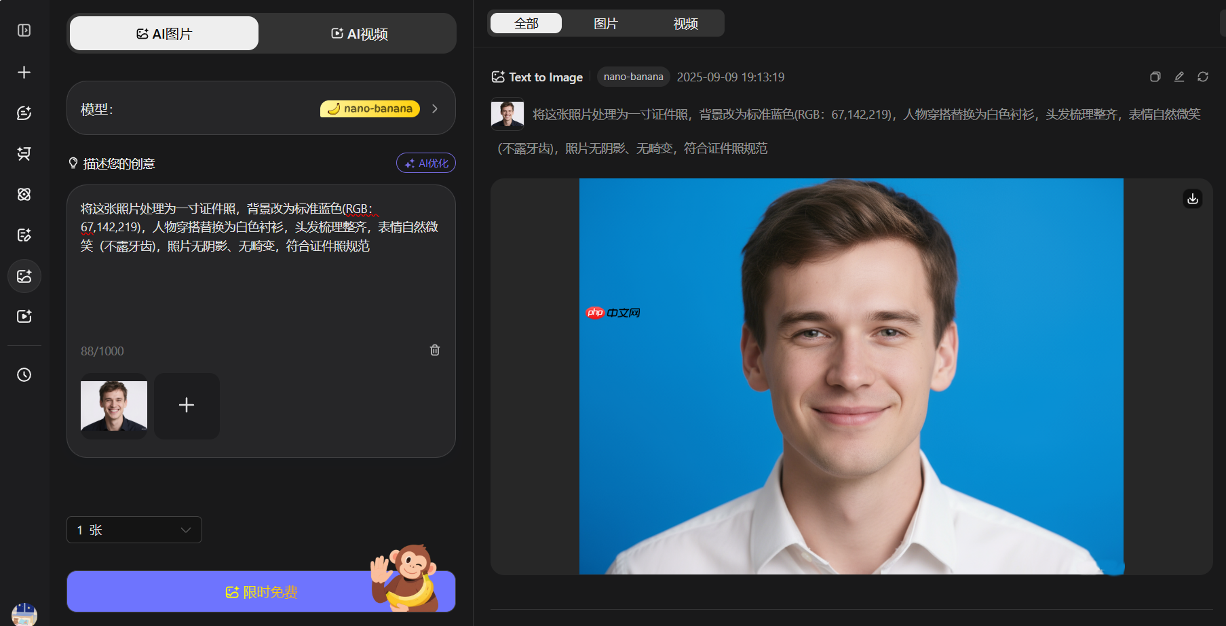Click the uploaded portrait thumbnail

point(113,406)
